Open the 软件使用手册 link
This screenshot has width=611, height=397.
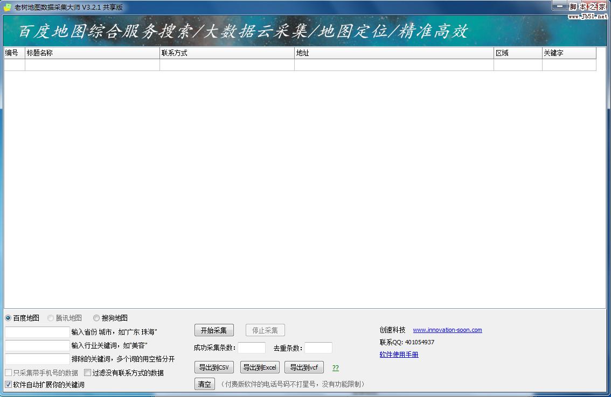[399, 355]
